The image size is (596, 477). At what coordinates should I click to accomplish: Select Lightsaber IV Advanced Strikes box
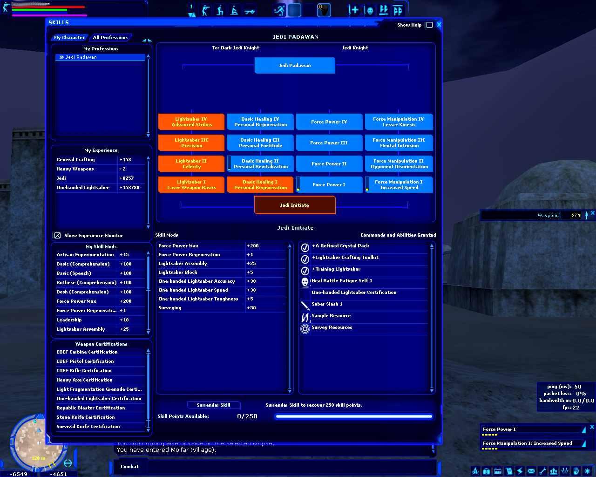click(191, 122)
